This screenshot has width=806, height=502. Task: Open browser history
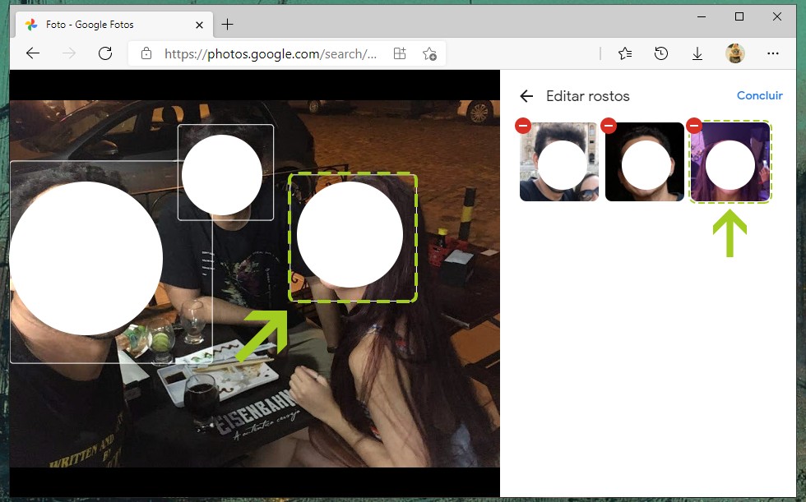pos(661,53)
